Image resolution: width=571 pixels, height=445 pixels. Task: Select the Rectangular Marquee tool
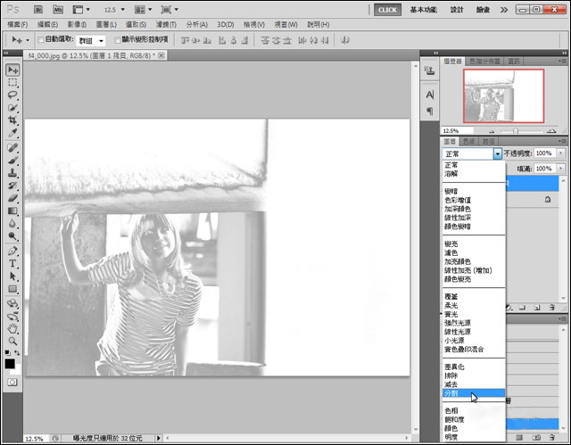(x=12, y=82)
